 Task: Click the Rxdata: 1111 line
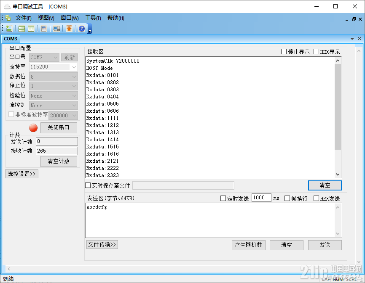pos(102,118)
